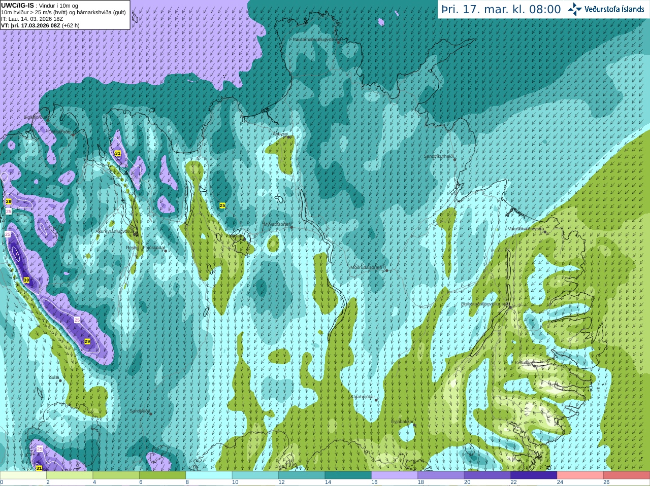Click the 16–18 m/s light purple legend swatch
Viewport: 650px width, 486px height.
[395, 475]
